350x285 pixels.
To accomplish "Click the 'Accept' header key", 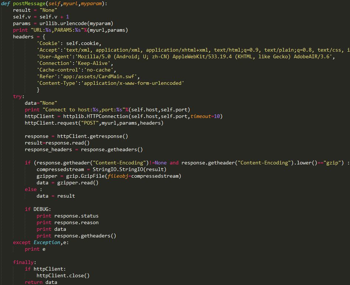I will click(x=48, y=50).
